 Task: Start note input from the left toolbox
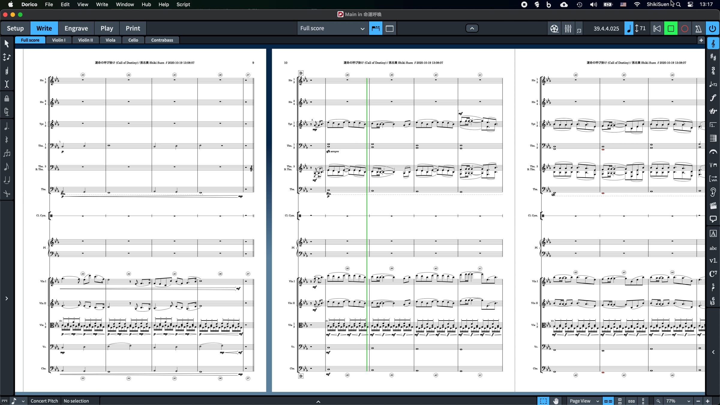(x=7, y=57)
